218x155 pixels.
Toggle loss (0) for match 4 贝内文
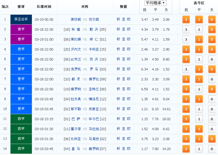(x=212, y=49)
